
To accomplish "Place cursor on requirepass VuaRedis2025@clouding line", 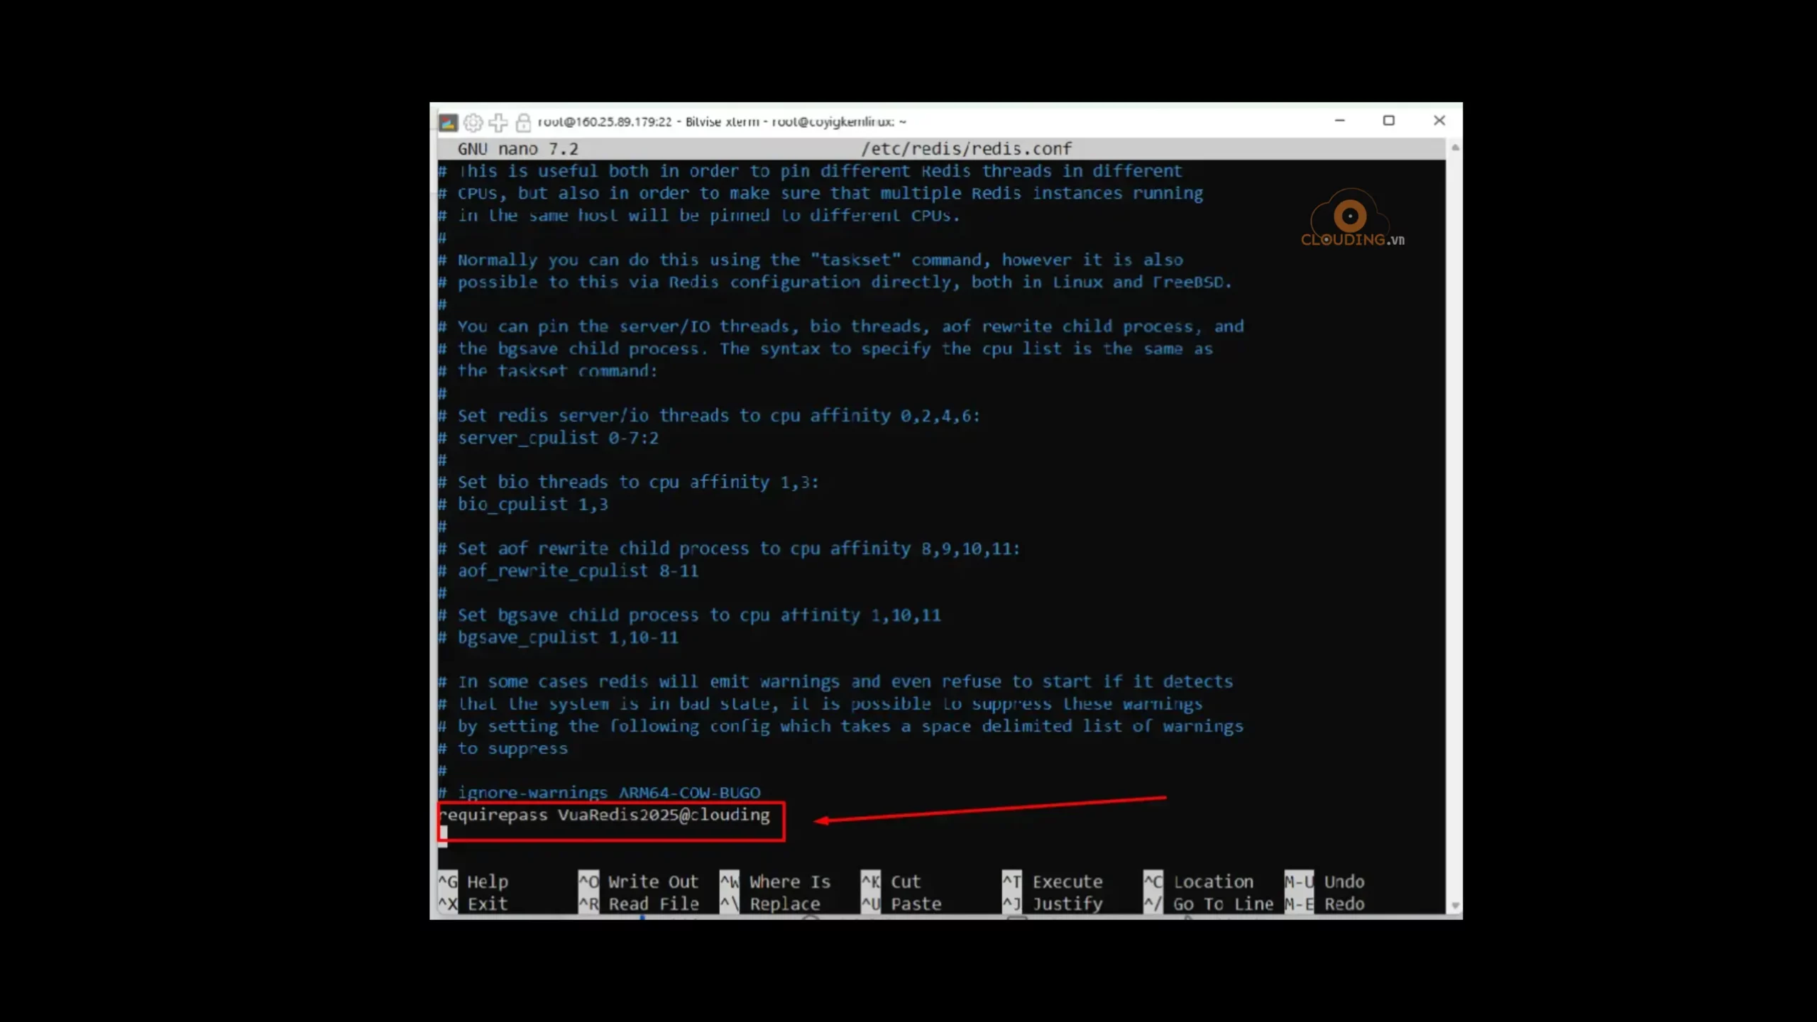I will tap(604, 815).
